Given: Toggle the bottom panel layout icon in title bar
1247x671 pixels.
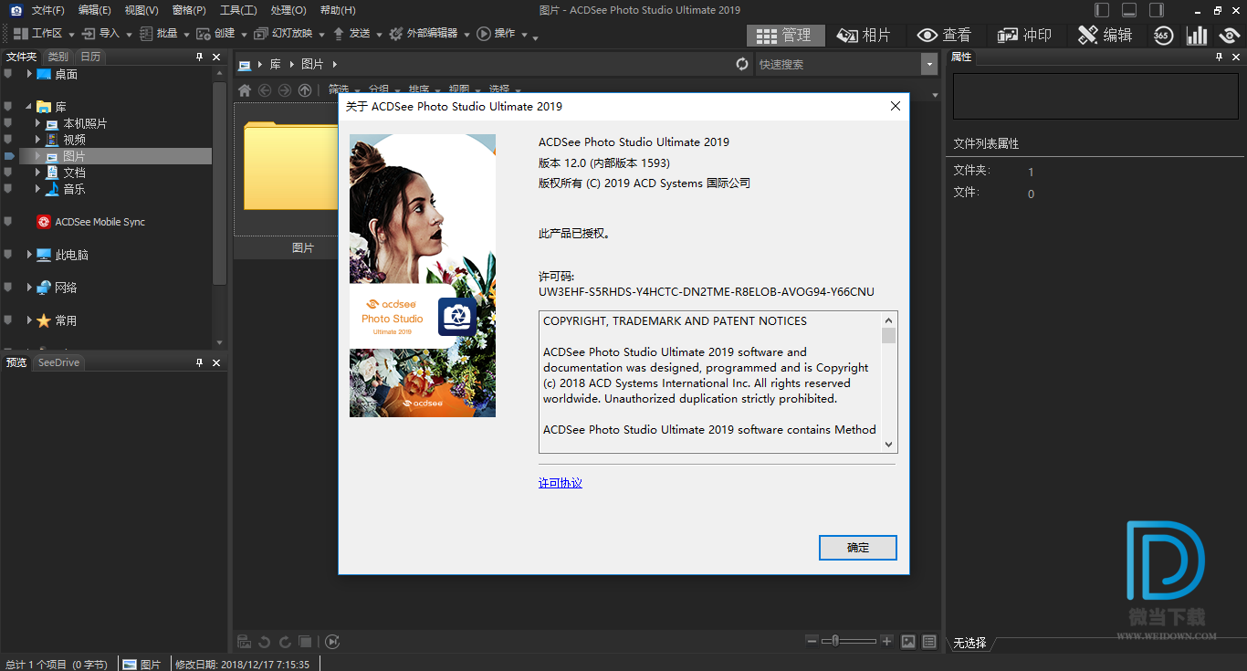Looking at the screenshot, I should click(x=1129, y=10).
